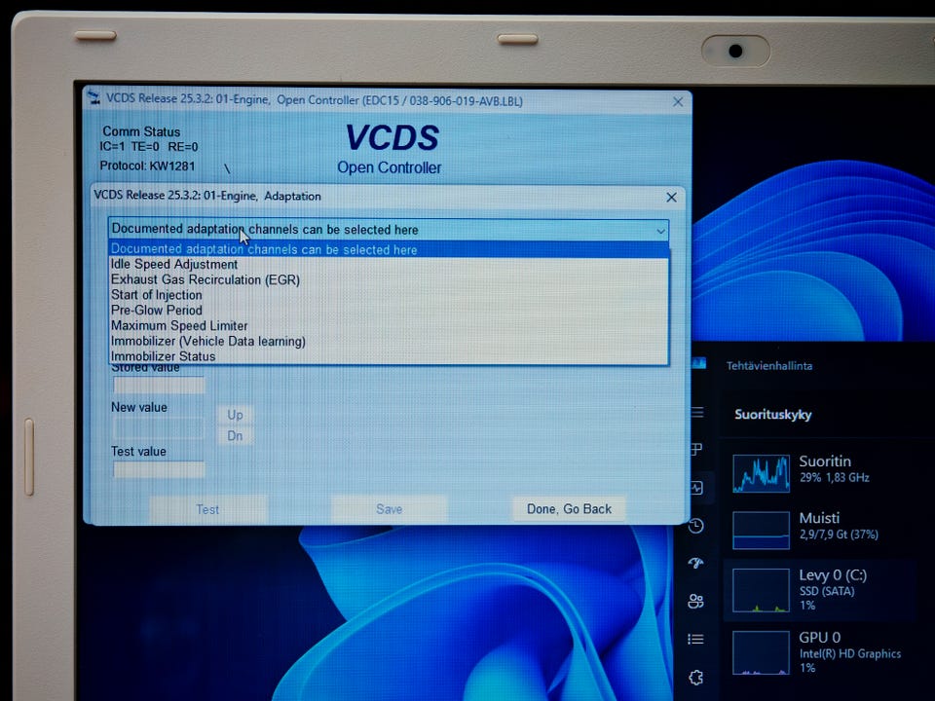Click Task Manager app icon beside Tehtävienhallinta
Viewport: 935px width, 701px height.
699,363
